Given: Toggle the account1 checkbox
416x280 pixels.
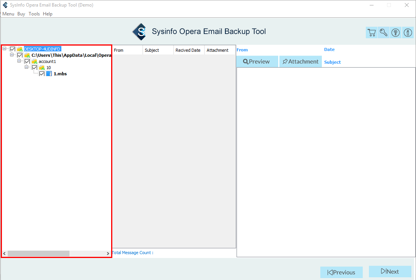Looking at the screenshot, I should [x=27, y=61].
